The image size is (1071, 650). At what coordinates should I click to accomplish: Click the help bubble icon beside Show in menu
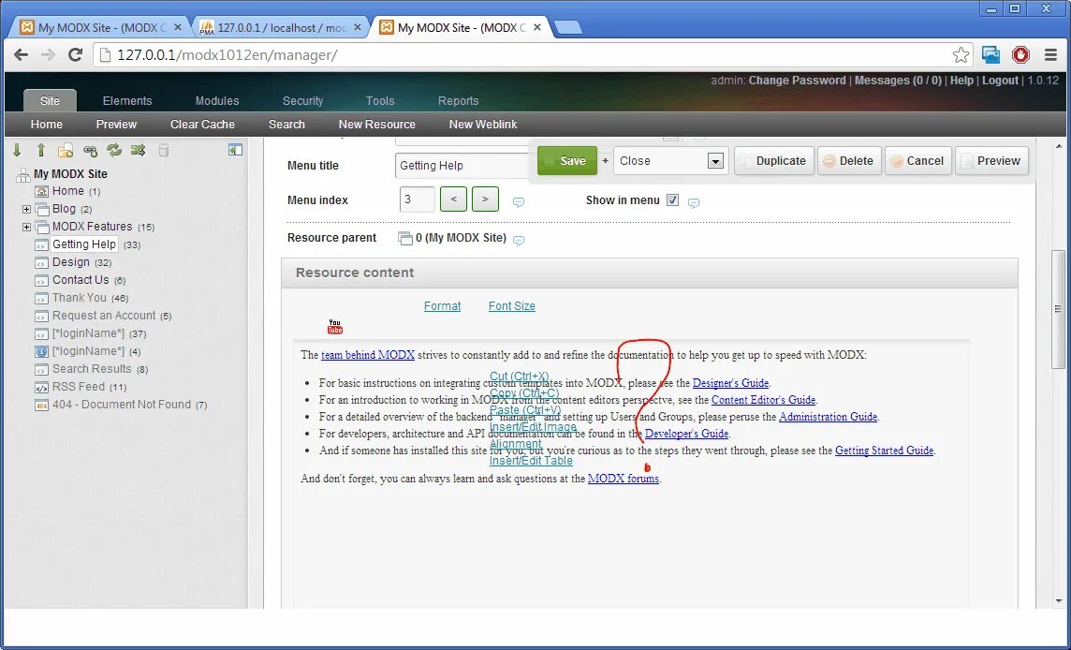694,203
